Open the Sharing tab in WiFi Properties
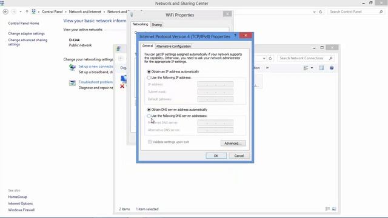Image resolution: width=388 pixels, height=218 pixels. (156, 25)
